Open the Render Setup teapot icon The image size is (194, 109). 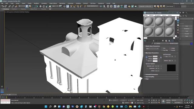click(129, 6)
